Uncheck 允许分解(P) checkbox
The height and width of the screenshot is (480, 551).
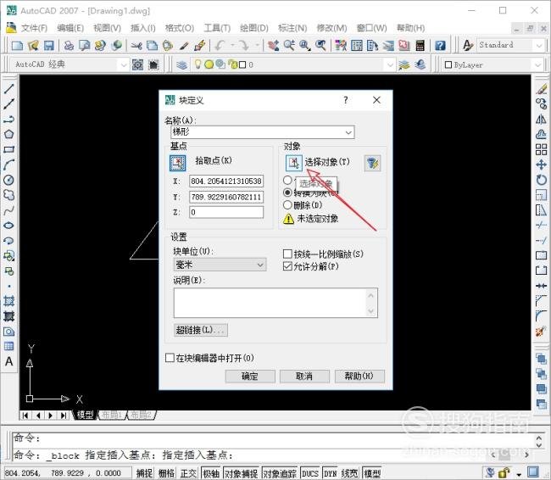pyautogui.click(x=287, y=266)
